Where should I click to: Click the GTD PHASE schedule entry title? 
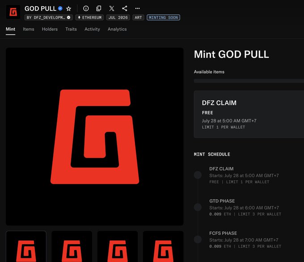pos(222,201)
